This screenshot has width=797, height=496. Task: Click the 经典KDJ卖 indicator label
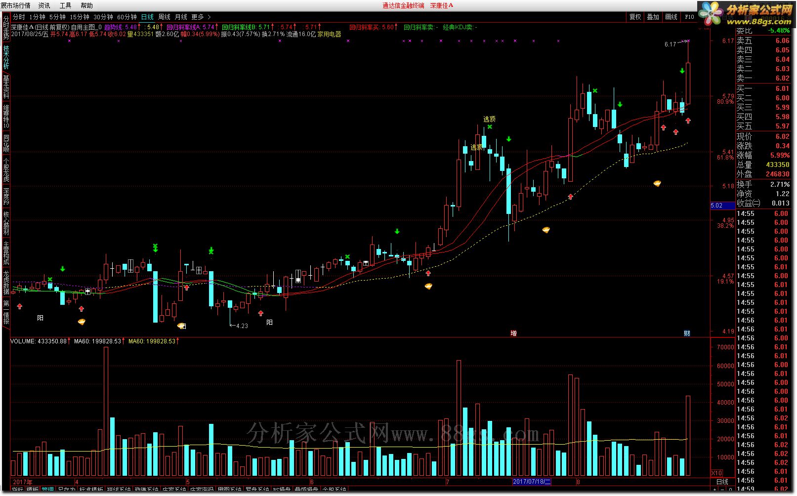pos(460,27)
